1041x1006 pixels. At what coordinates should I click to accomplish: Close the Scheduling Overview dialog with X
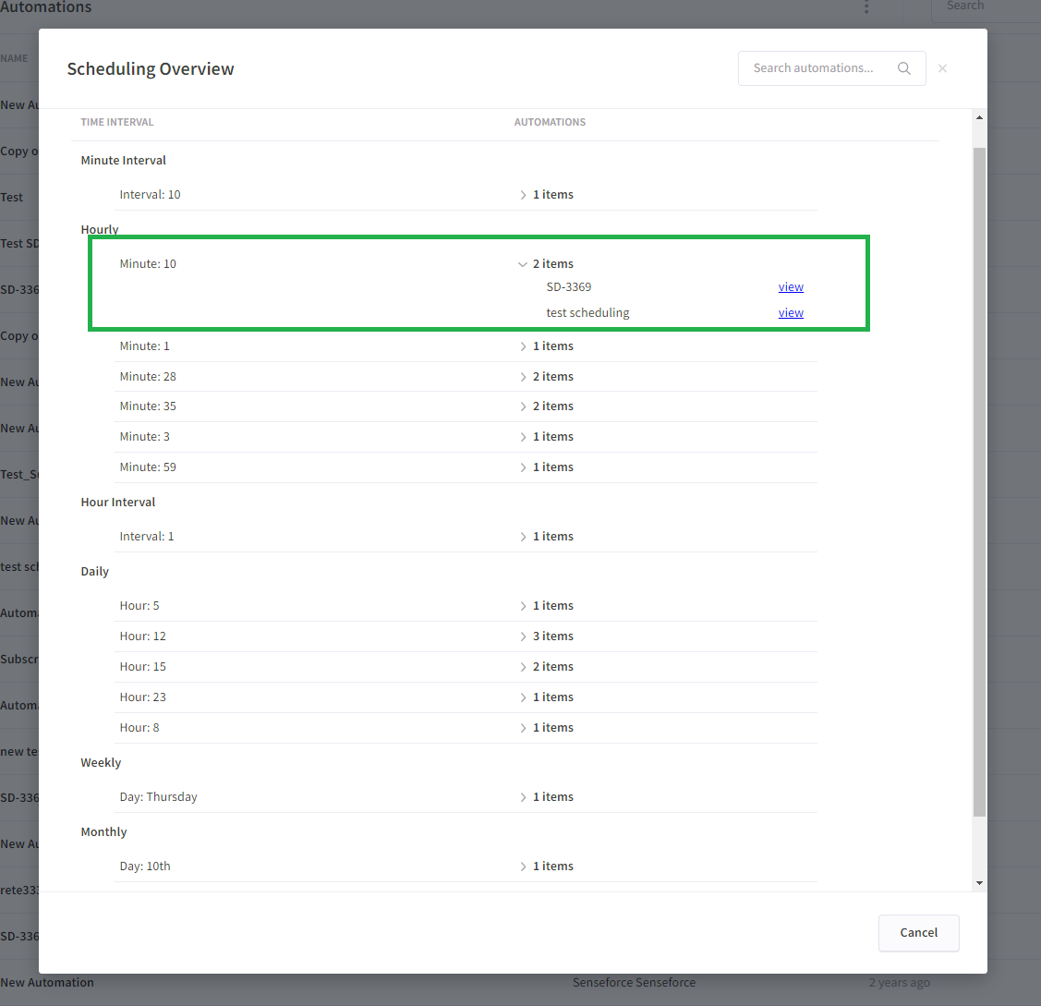coord(942,68)
